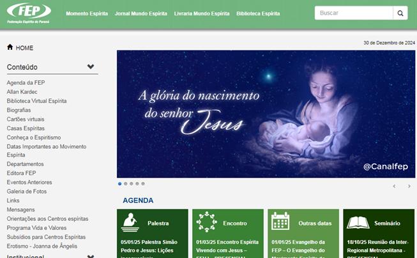Viewport: 417px width, 258px height.
Task: Select the second carousel dot
Action: point(126,183)
